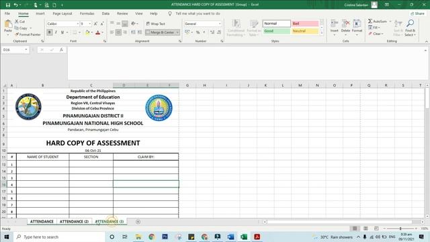Apply the red Font Color A

tap(97, 32)
